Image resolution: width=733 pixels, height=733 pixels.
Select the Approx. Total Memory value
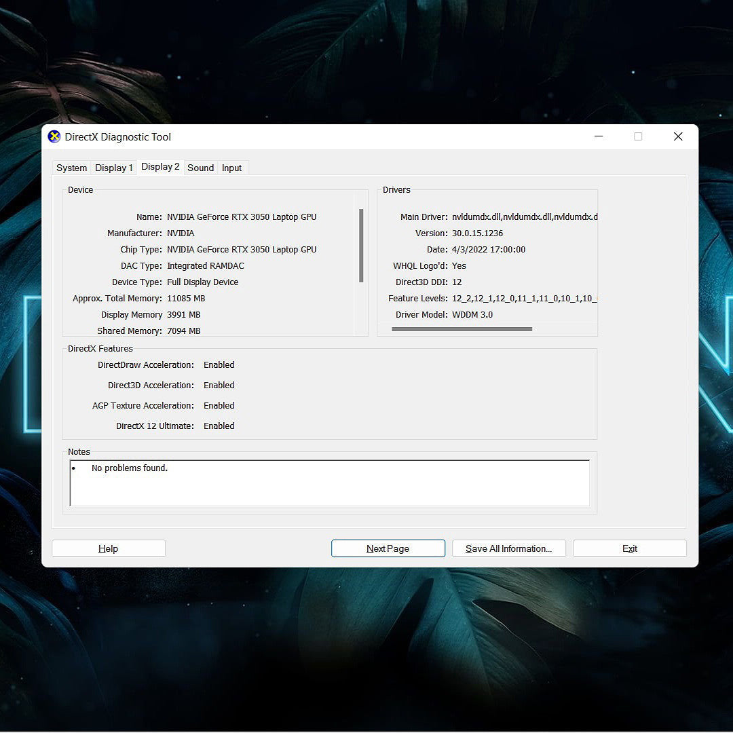click(186, 298)
